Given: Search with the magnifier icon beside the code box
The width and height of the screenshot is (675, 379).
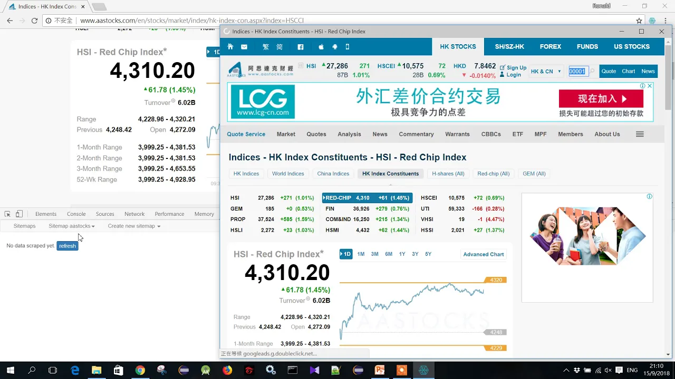Looking at the screenshot, I should pyautogui.click(x=592, y=71).
